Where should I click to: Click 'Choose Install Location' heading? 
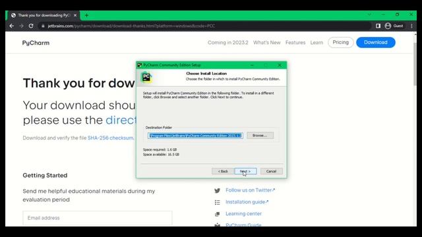(x=206, y=73)
